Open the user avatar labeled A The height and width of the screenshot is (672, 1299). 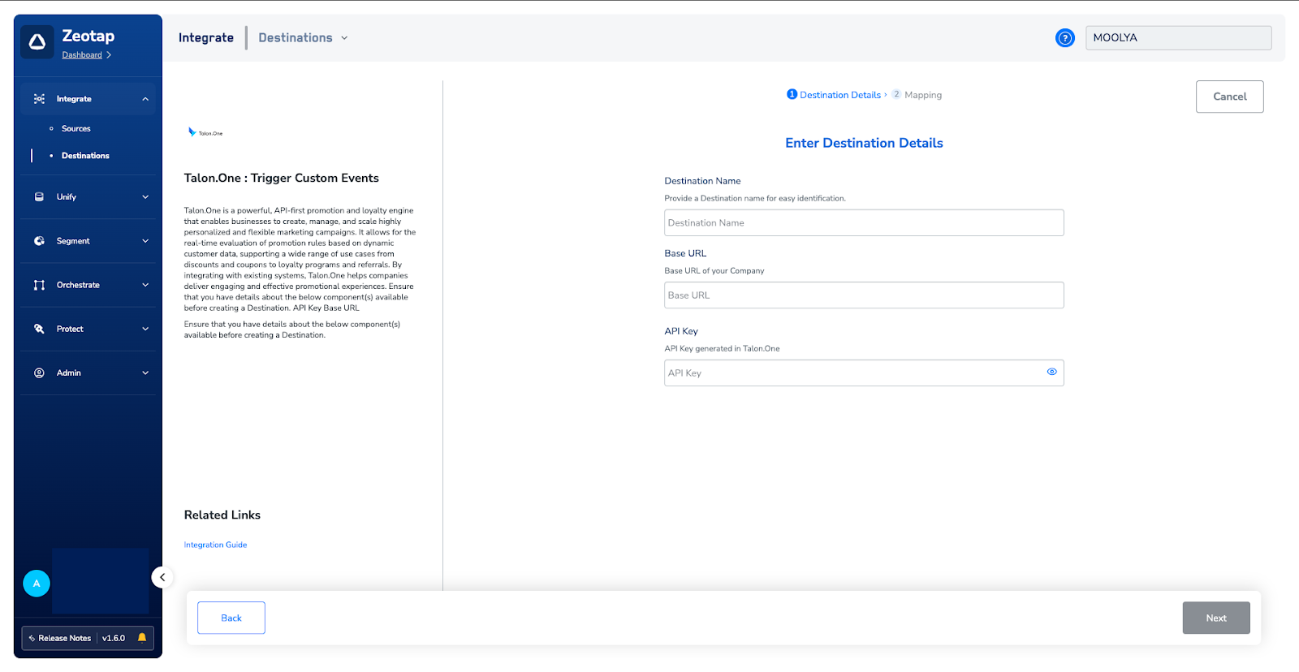click(x=37, y=584)
